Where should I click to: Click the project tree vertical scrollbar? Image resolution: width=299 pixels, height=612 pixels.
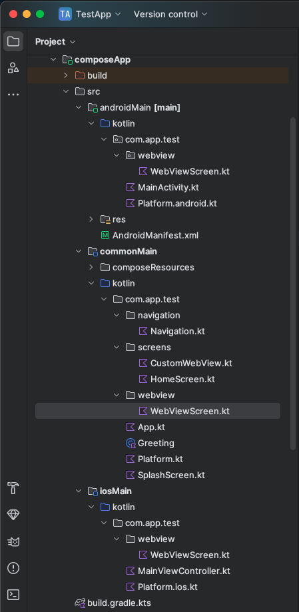(293, 283)
